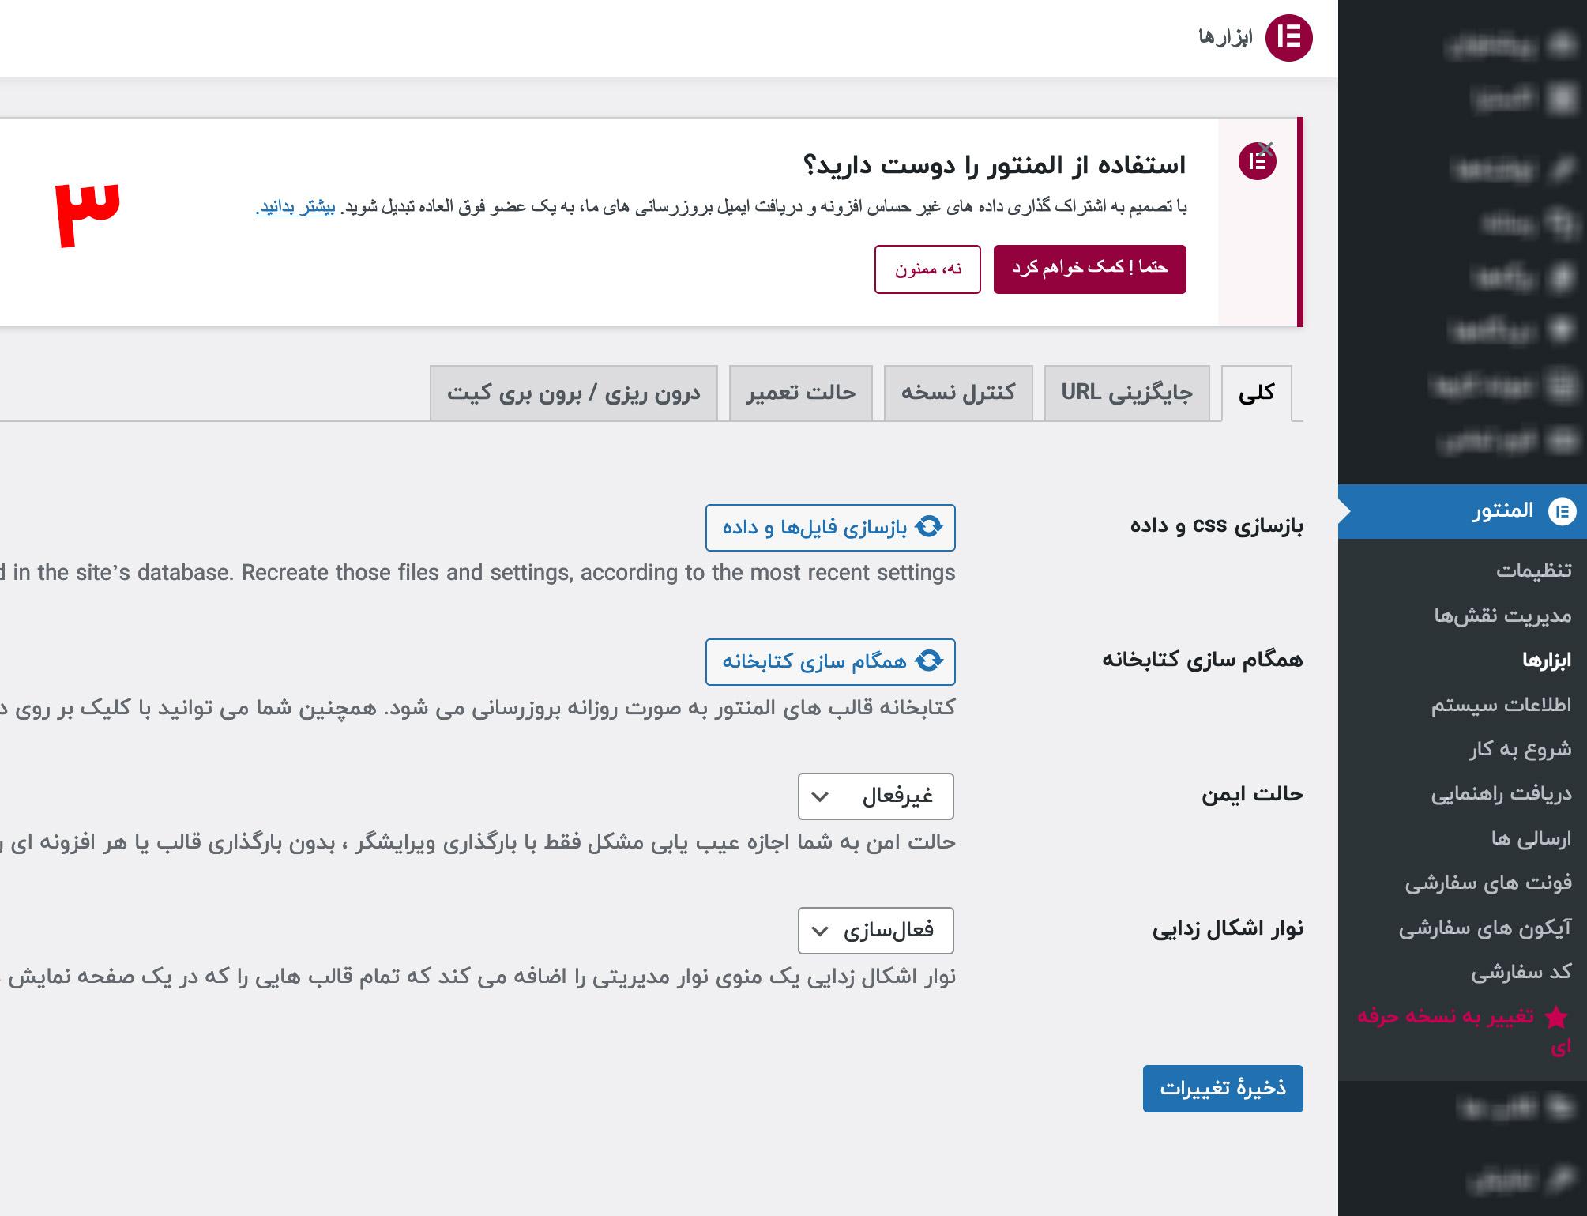Click 'تغییر به نسخه حرفه ای' upgrade link
Viewport: 1587px width, 1216px height.
pyautogui.click(x=1464, y=1032)
